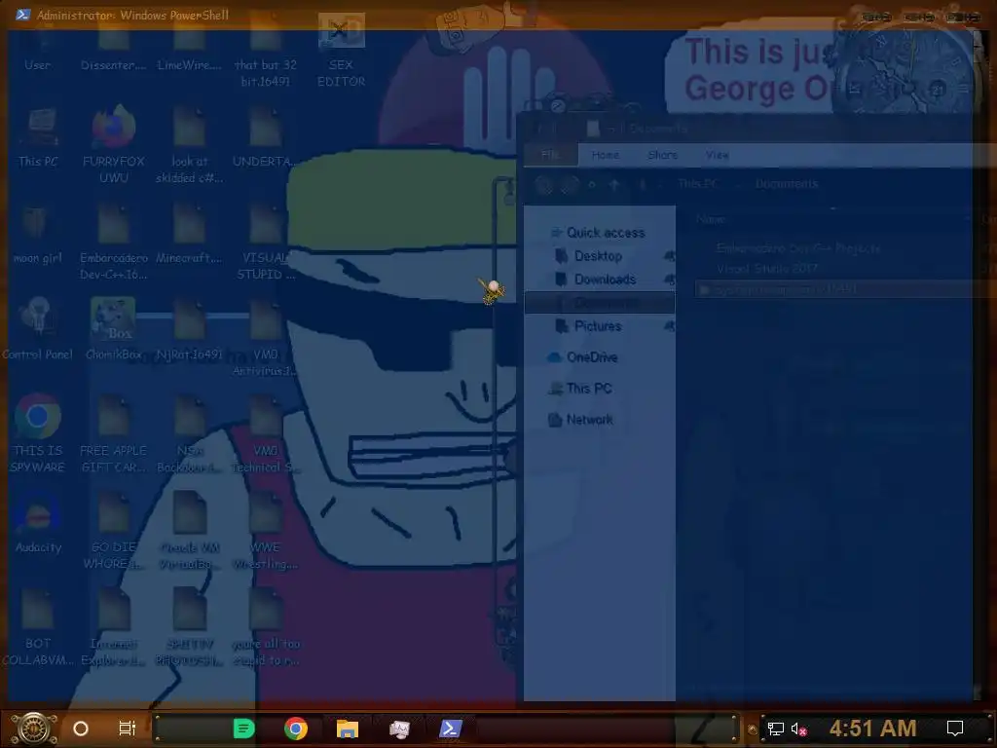Viewport: 997px width, 748px height.
Task: Select the FREE APPLE GIFT CAR... desktop file
Action: click(x=113, y=433)
